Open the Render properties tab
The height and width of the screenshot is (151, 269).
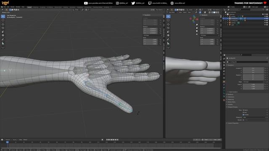[224, 62]
